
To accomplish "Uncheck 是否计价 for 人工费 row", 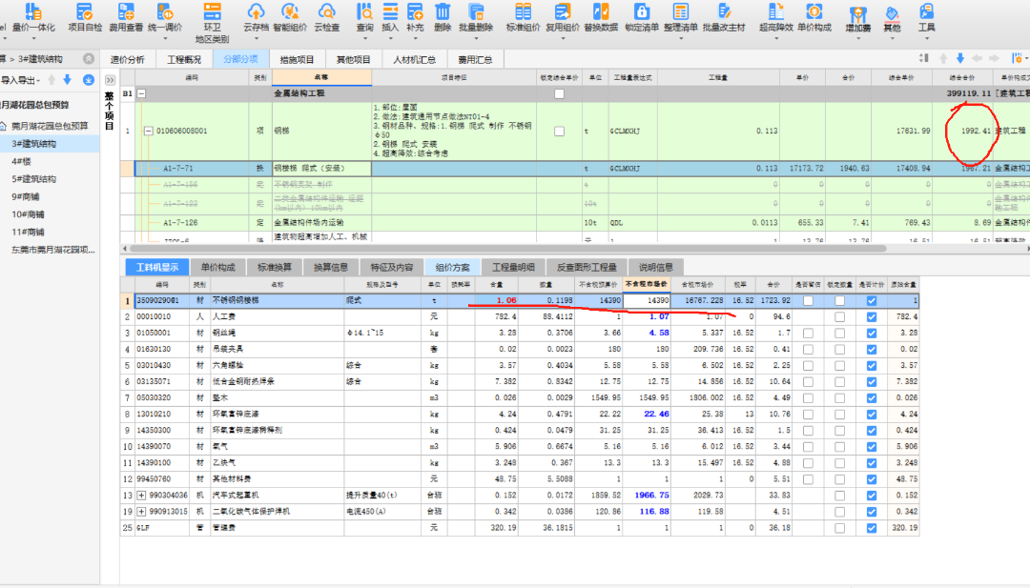I will [x=871, y=317].
